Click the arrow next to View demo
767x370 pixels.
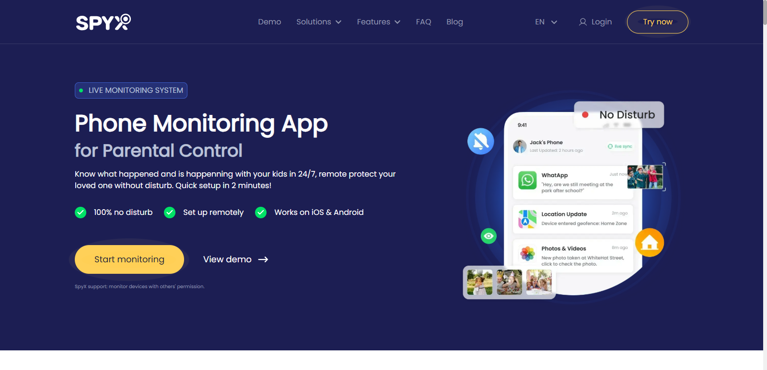(x=263, y=259)
